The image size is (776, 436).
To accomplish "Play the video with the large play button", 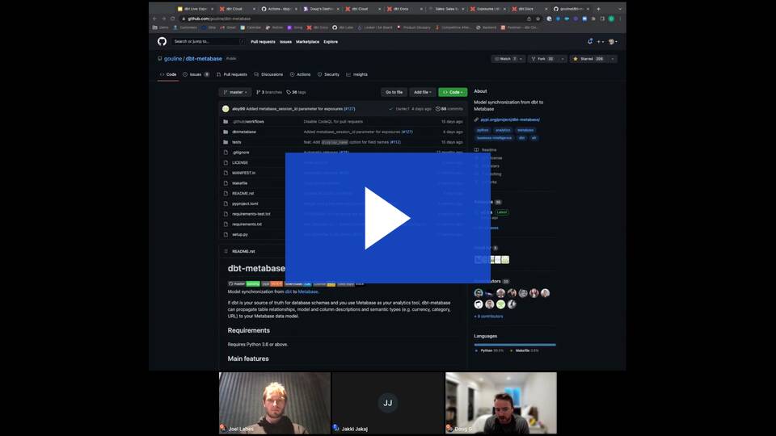I will point(387,218).
